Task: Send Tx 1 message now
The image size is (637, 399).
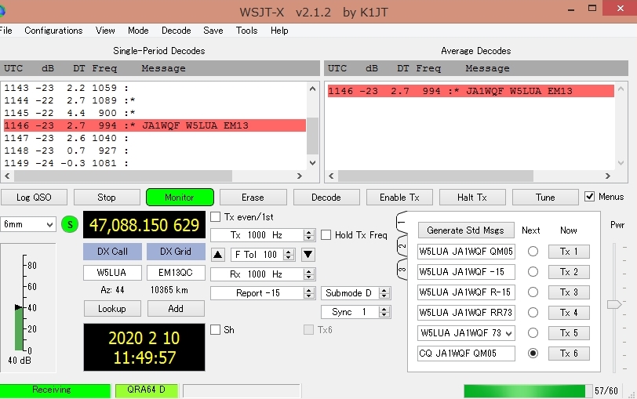Action: click(x=569, y=252)
